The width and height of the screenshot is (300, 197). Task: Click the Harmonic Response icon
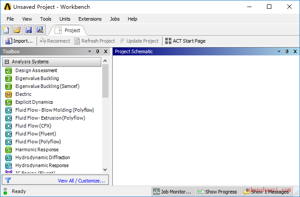(9, 150)
